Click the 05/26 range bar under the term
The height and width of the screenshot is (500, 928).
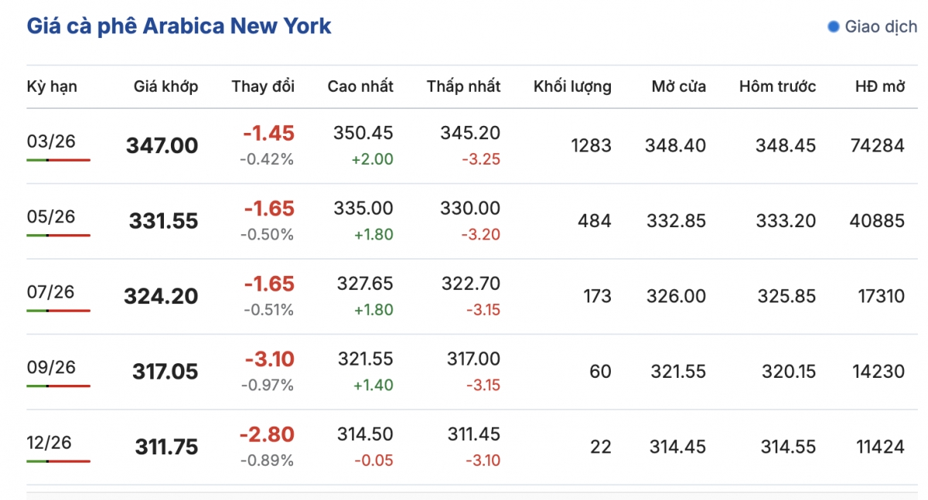pos(58,235)
